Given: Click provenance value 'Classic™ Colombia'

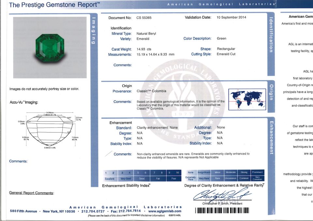Looking at the screenshot, I should coord(151,91).
